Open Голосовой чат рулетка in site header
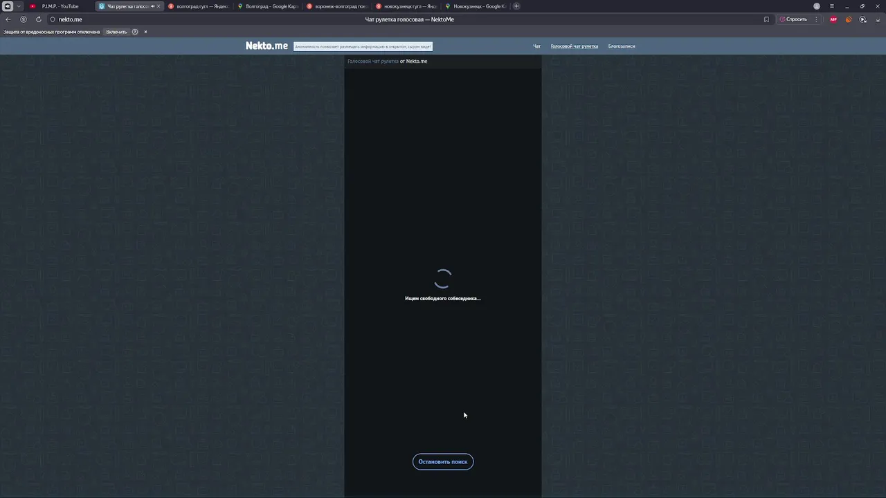The image size is (886, 498). pyautogui.click(x=575, y=46)
